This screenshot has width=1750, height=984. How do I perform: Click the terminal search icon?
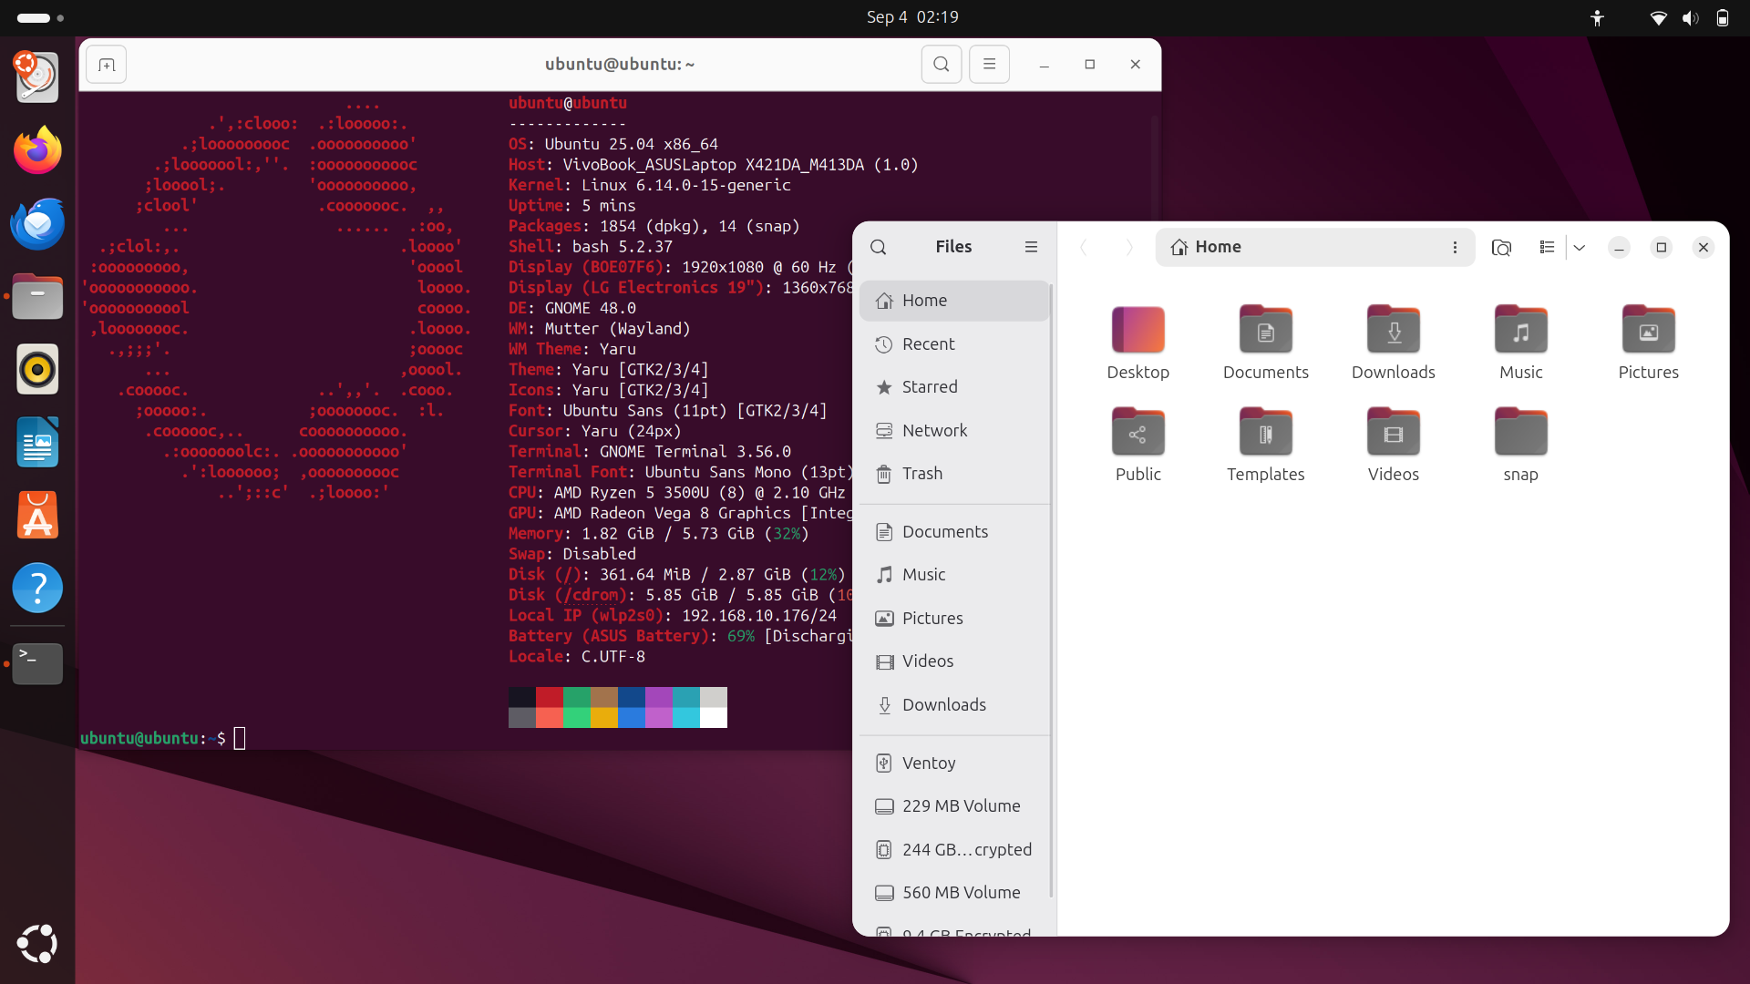[942, 65]
